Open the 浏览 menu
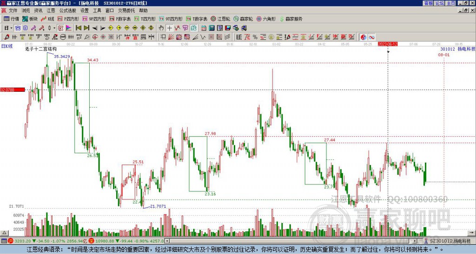 (x=26, y=11)
